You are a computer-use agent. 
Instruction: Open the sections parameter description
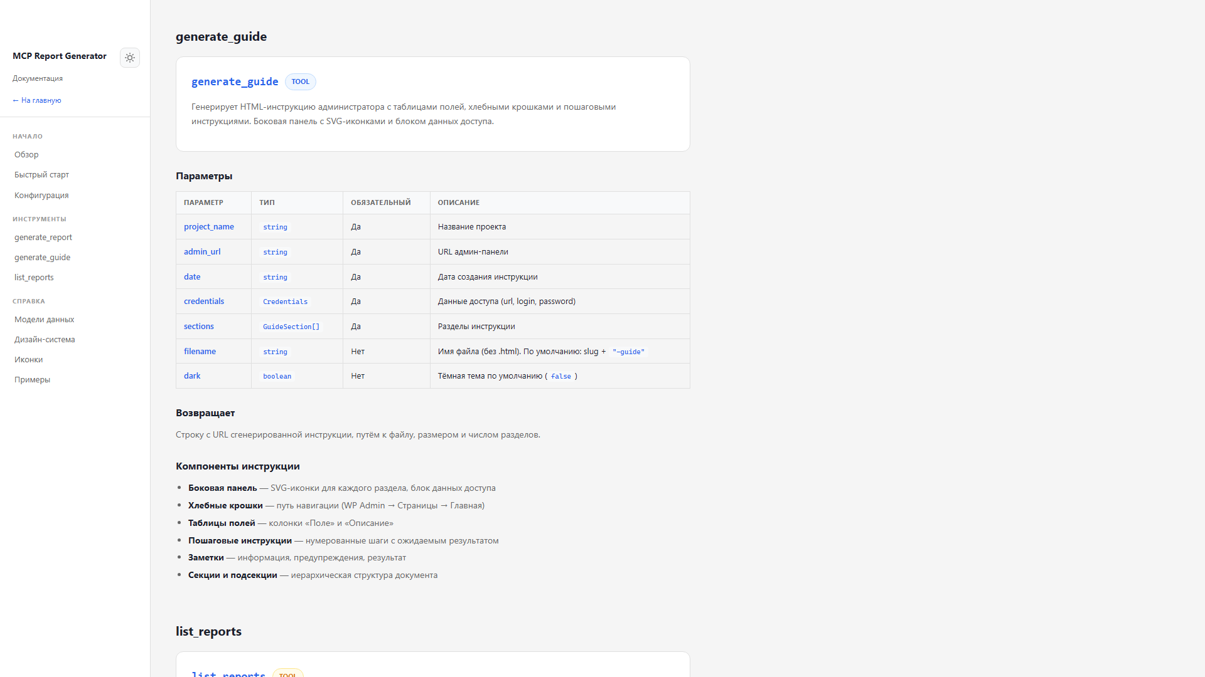(x=198, y=326)
